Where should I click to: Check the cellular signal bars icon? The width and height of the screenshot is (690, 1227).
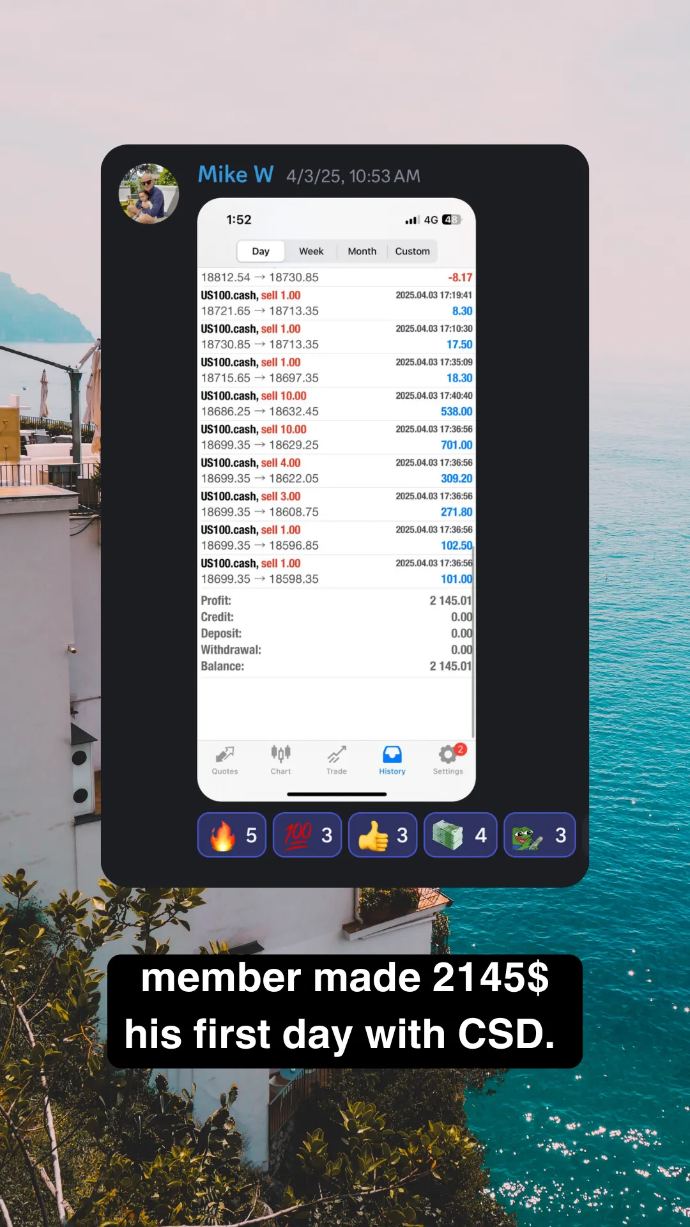(x=411, y=220)
